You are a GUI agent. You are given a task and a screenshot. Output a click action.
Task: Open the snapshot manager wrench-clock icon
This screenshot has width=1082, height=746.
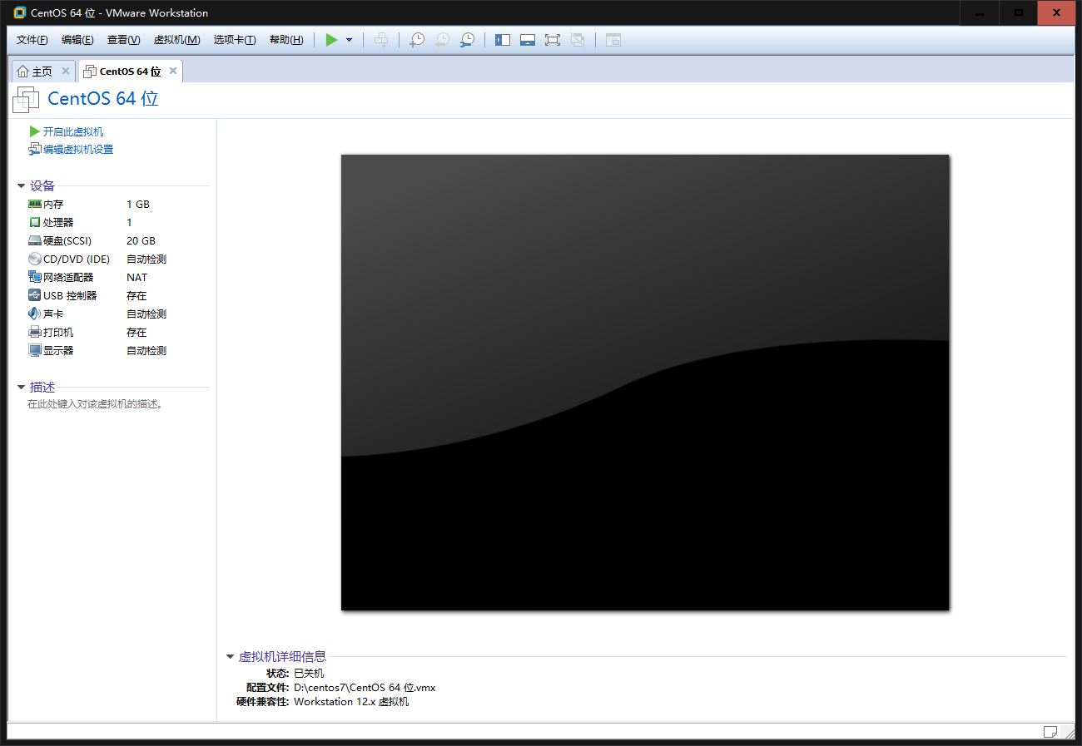click(x=467, y=40)
